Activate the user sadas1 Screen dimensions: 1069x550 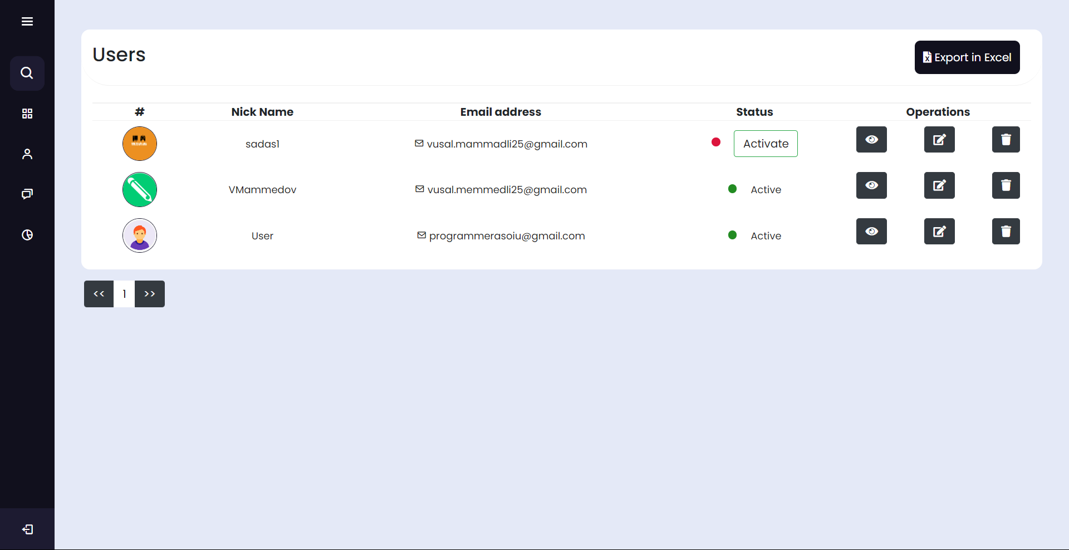766,143
